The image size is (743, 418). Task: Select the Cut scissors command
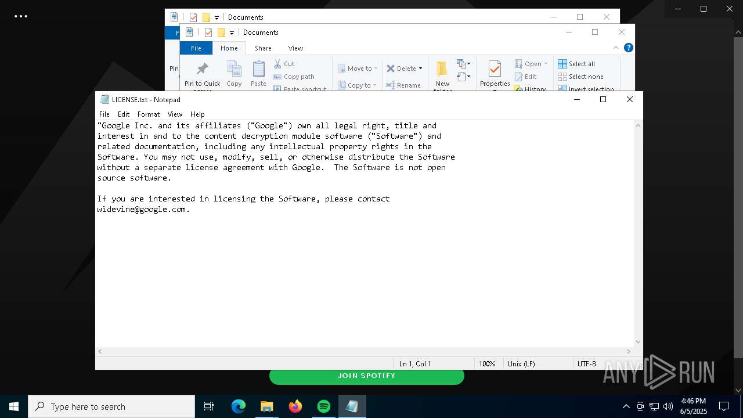(284, 64)
